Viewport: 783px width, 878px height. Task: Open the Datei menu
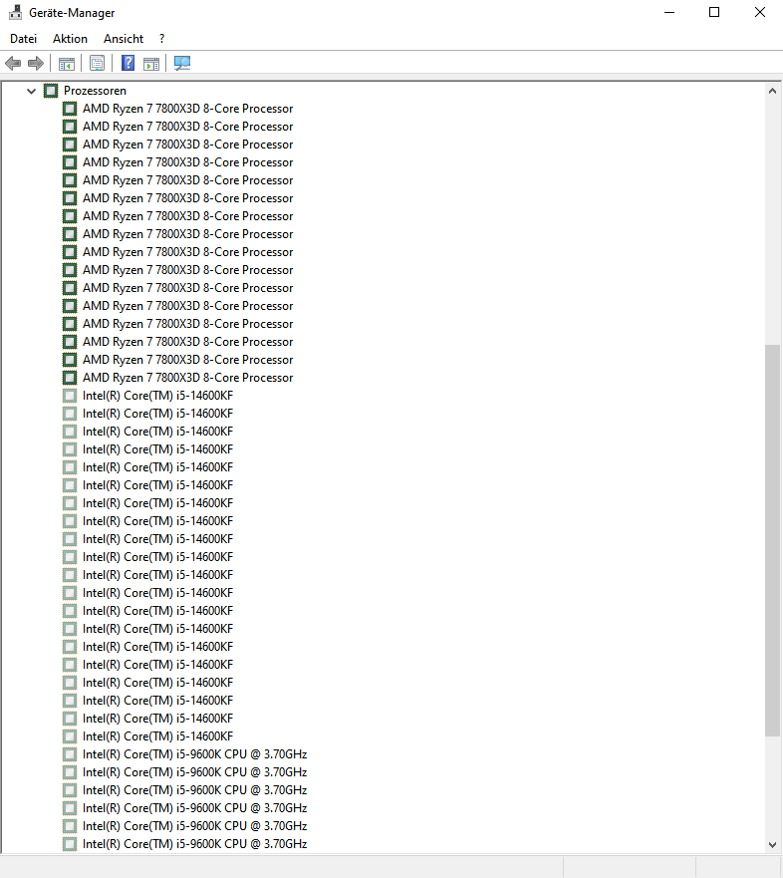[24, 39]
